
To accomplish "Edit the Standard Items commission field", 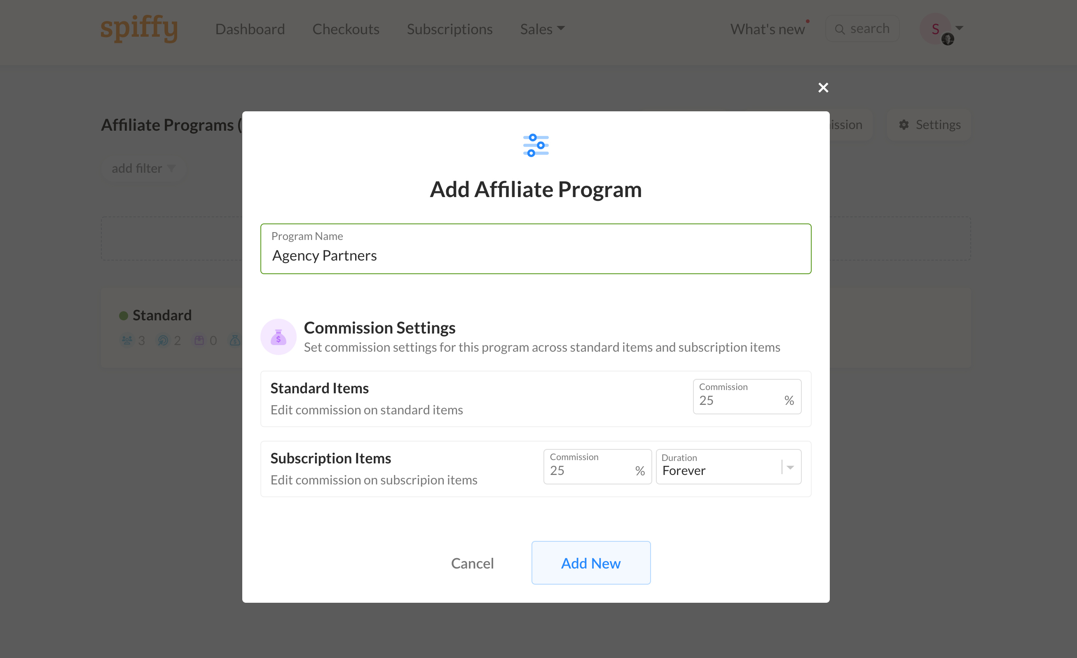I will (747, 396).
